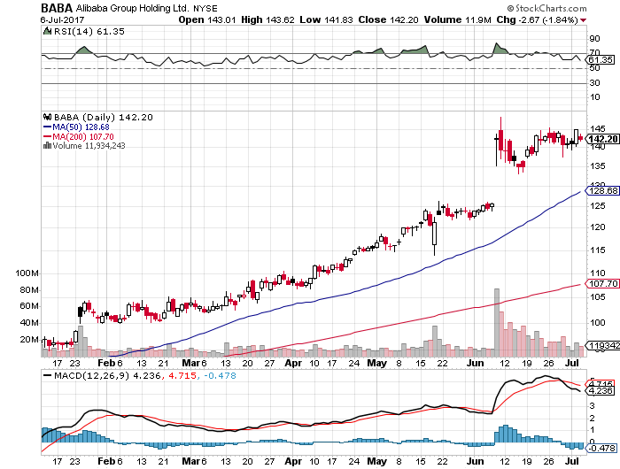Click the 90 RSI axis label

tap(594, 39)
